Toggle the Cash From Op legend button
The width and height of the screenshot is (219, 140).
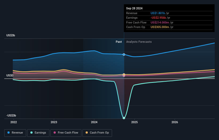(97, 133)
